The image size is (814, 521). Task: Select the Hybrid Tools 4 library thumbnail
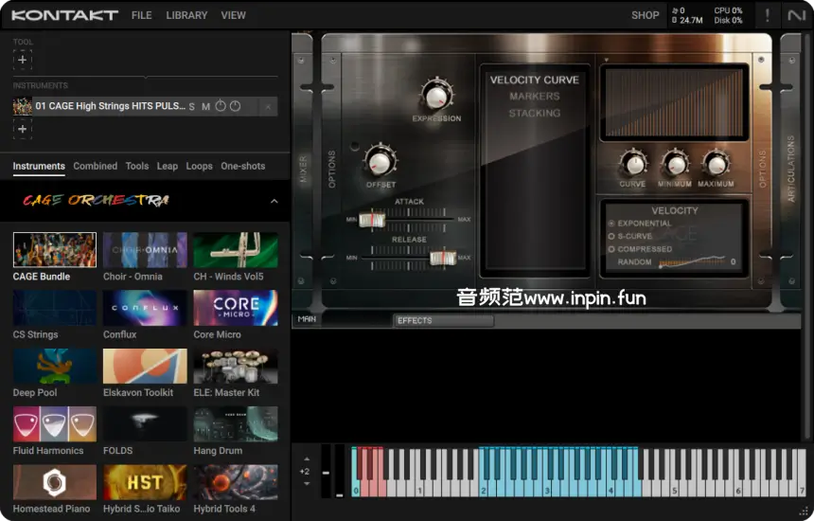235,482
